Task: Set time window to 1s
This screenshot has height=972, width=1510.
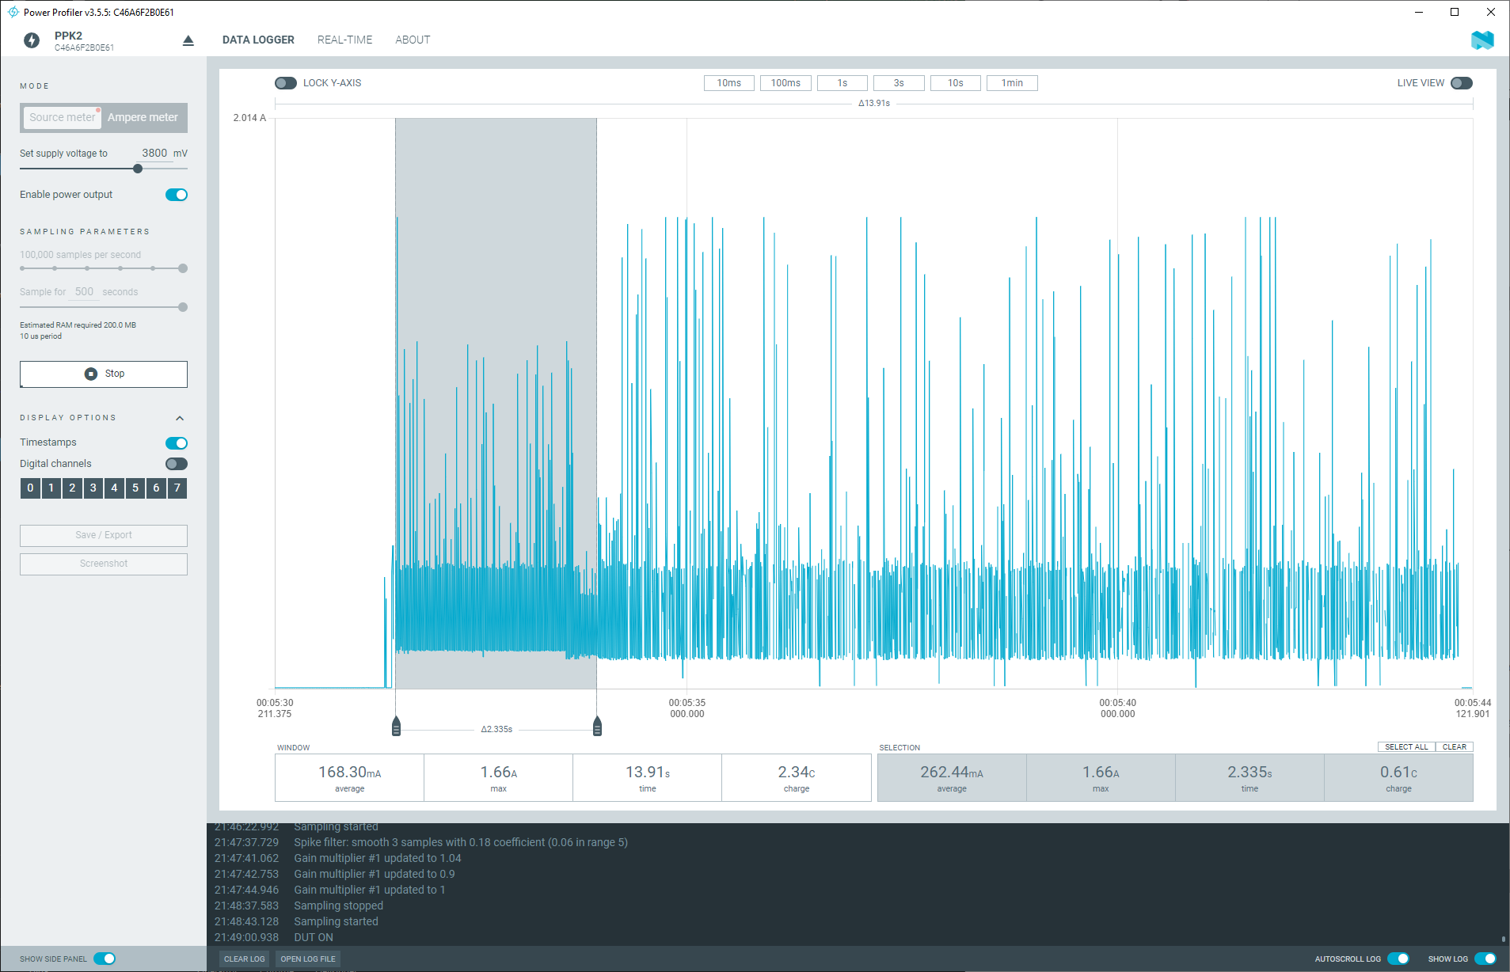Action: pos(842,83)
